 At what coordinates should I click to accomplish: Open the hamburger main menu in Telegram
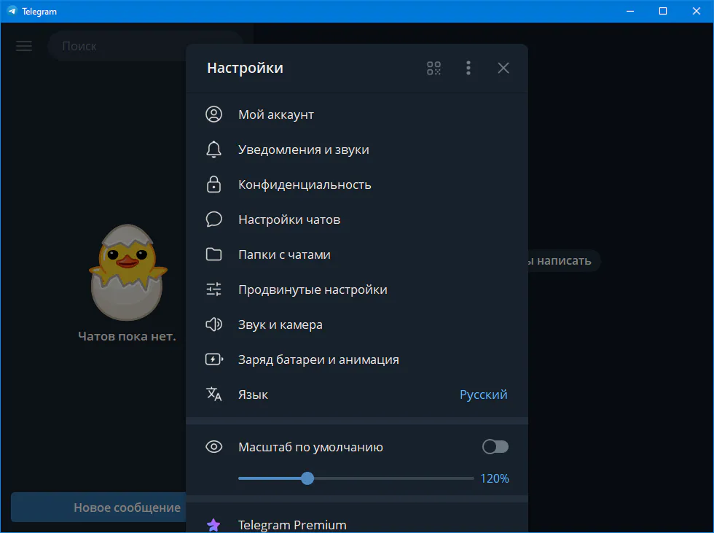(23, 46)
